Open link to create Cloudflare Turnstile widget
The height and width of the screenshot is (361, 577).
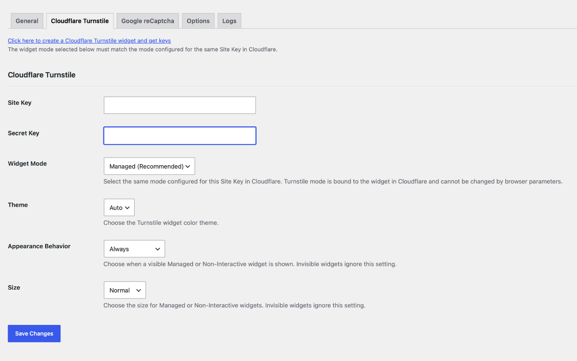(x=89, y=41)
